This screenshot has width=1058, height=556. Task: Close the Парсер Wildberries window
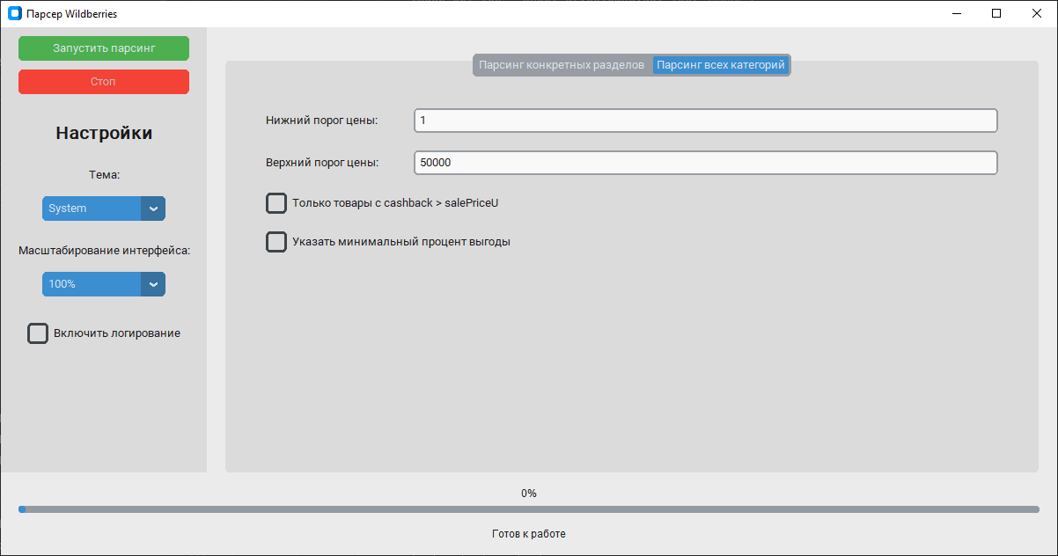tap(1037, 14)
